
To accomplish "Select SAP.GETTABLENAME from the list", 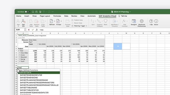I will (39, 88).
